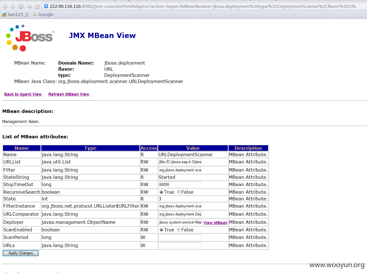Click the empty URLs value field
Image resolution: width=367 pixels, height=273 pixels.
pyautogui.click(x=180, y=245)
